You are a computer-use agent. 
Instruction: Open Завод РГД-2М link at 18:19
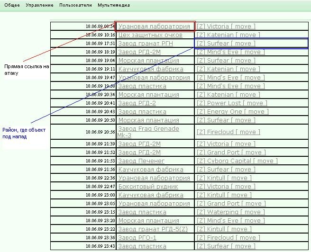tap(139, 52)
